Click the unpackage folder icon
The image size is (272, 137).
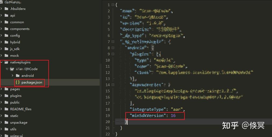tap(6, 123)
